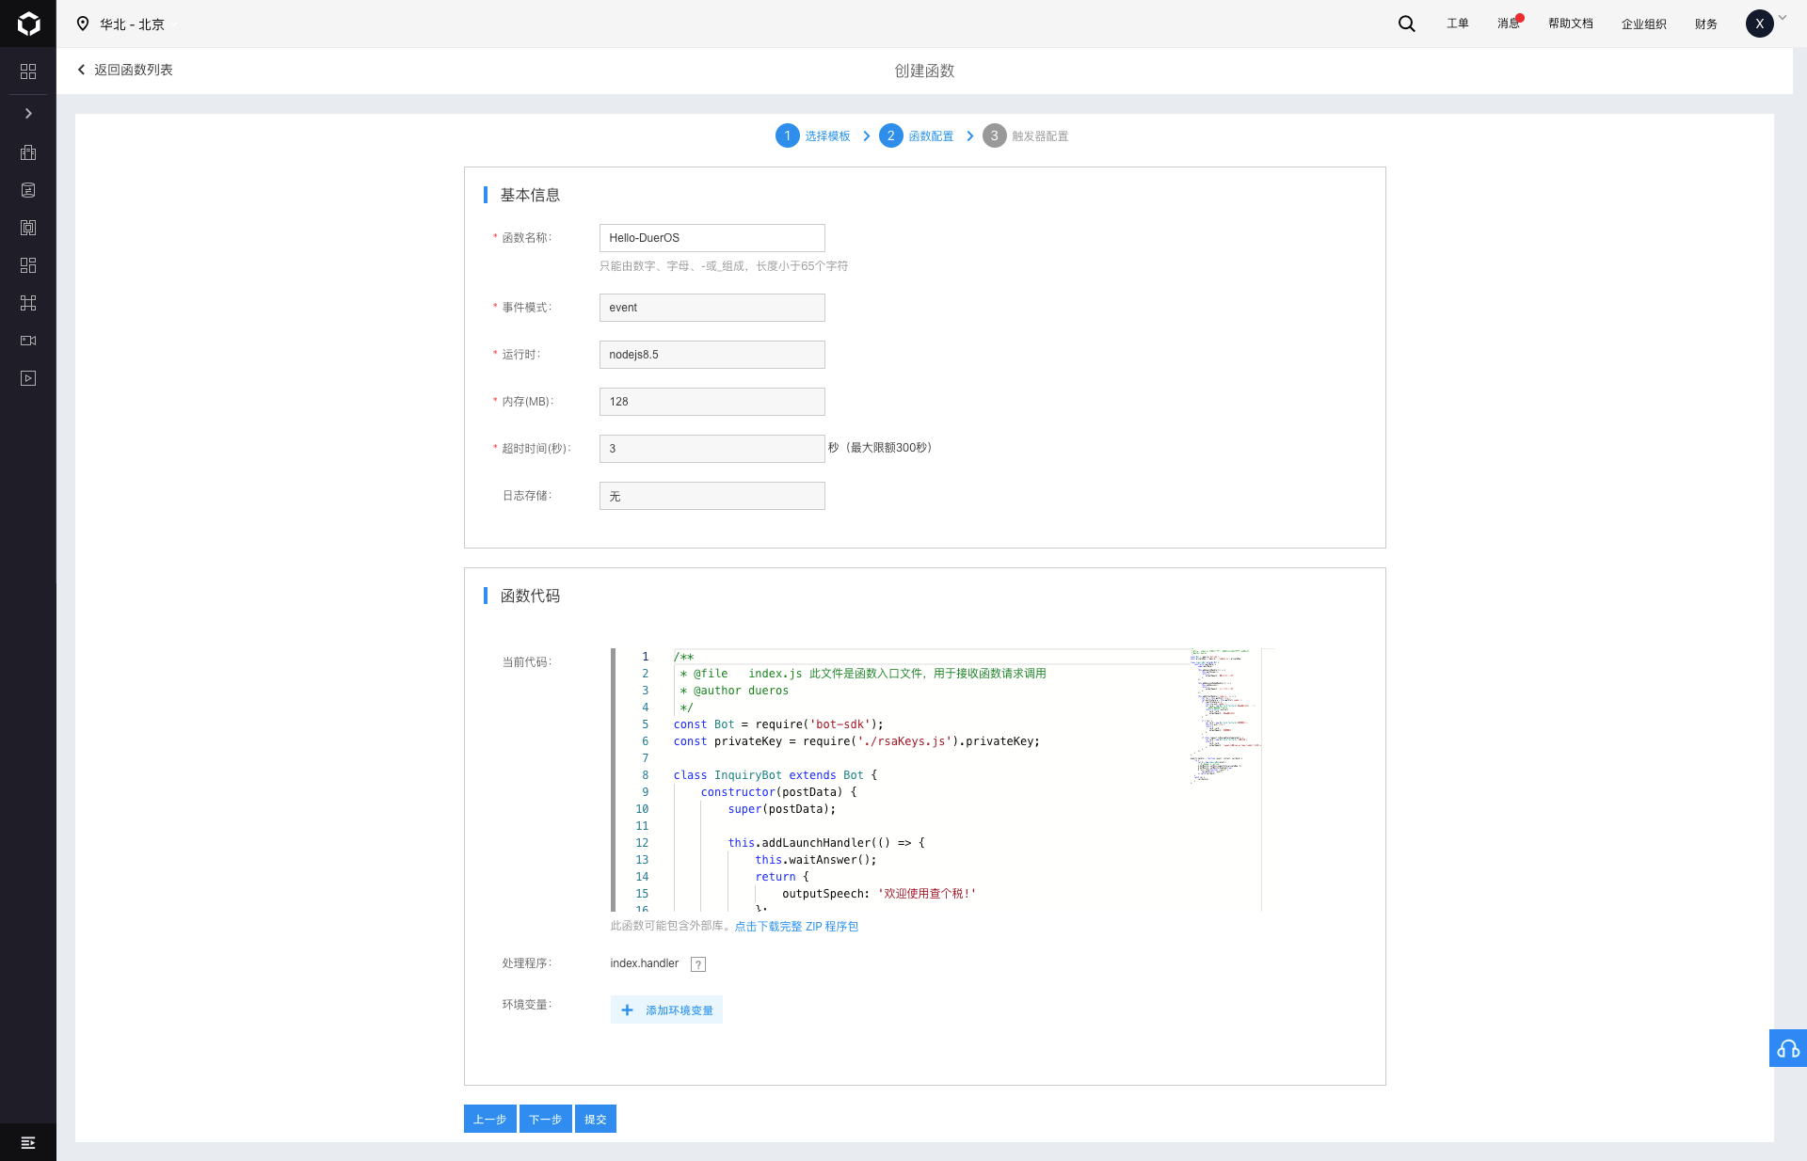This screenshot has width=1807, height=1161.
Task: Click the user avatar X
Action: click(x=1760, y=24)
